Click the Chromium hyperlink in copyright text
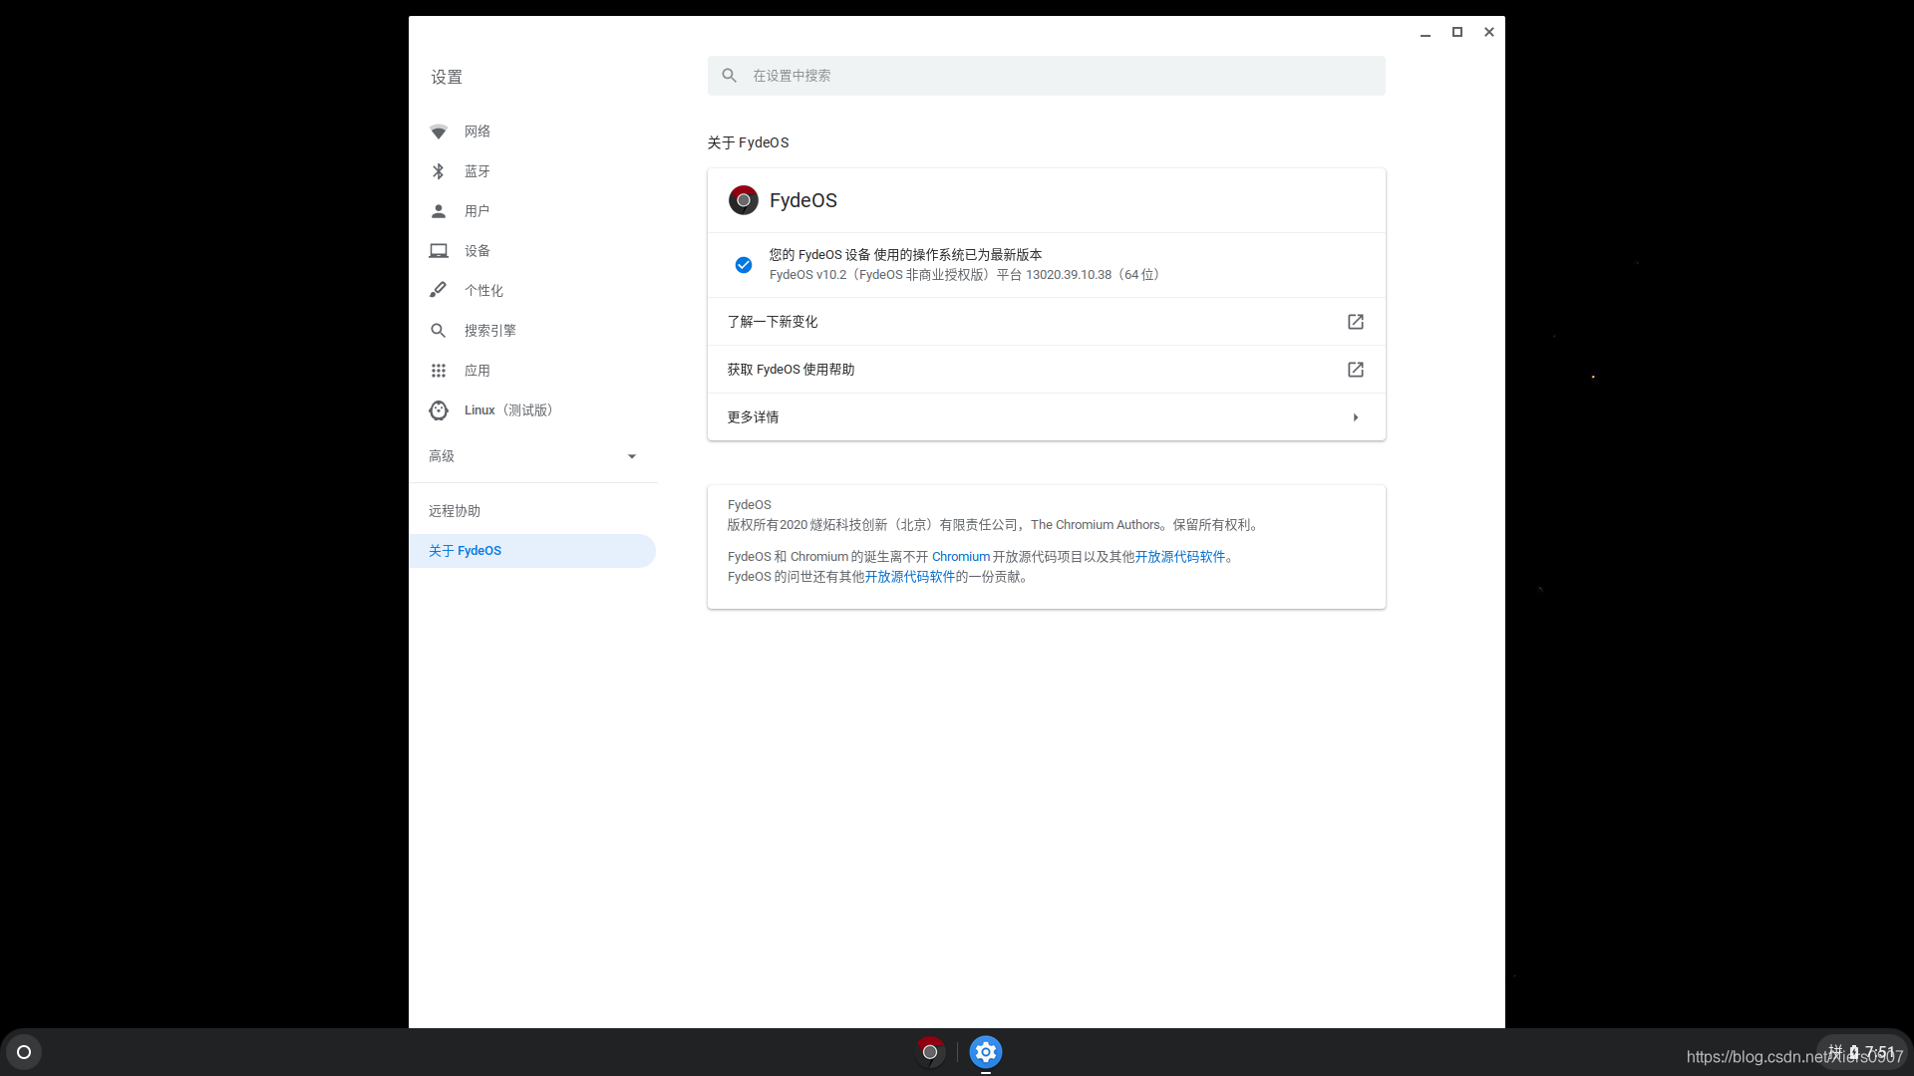The height and width of the screenshot is (1076, 1914). point(961,557)
